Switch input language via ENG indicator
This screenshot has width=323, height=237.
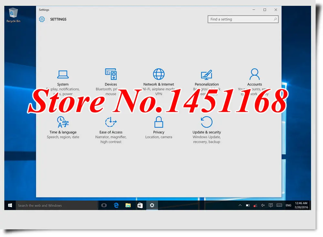point(288,205)
